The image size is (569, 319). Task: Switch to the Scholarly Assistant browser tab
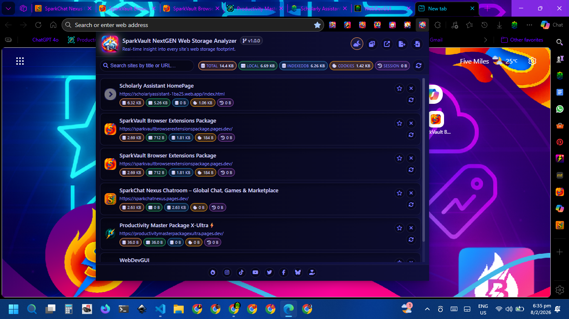pos(318,8)
